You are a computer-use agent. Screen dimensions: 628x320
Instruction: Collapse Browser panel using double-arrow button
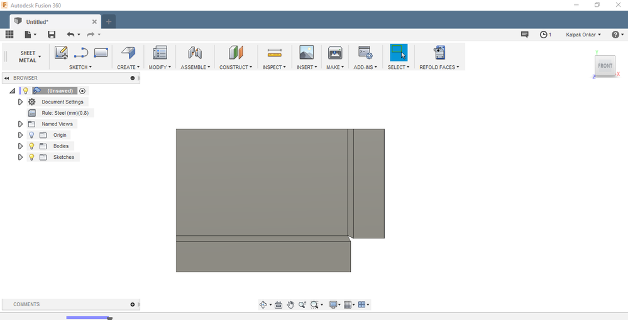tap(6, 78)
